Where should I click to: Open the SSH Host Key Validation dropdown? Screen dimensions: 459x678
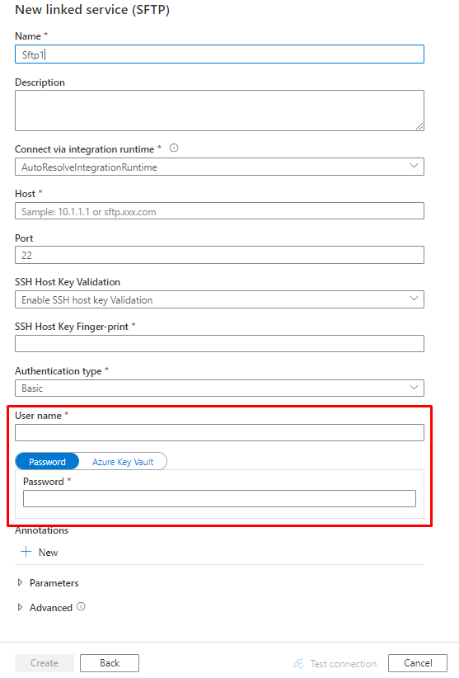[219, 299]
